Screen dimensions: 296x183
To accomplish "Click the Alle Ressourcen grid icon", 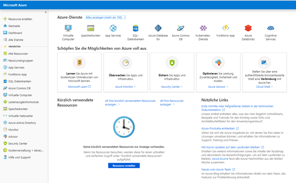I will (5, 54).
